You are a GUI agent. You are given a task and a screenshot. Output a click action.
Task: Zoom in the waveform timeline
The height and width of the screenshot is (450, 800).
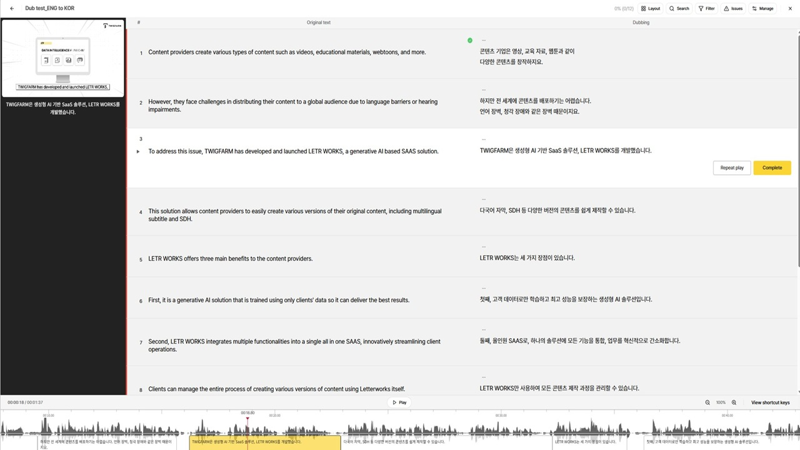734,402
